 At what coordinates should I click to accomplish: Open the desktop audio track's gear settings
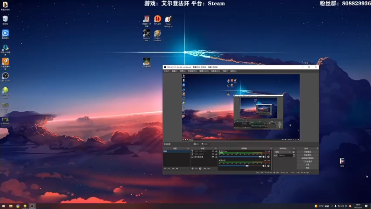(269, 166)
